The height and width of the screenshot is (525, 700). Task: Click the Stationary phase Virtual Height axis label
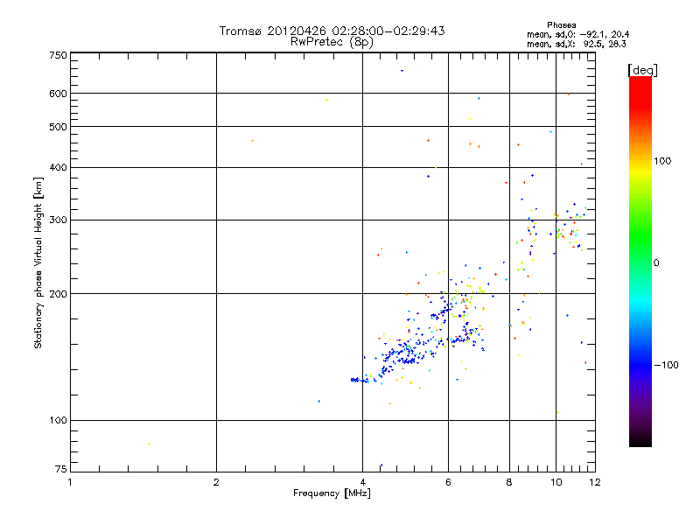click(38, 263)
